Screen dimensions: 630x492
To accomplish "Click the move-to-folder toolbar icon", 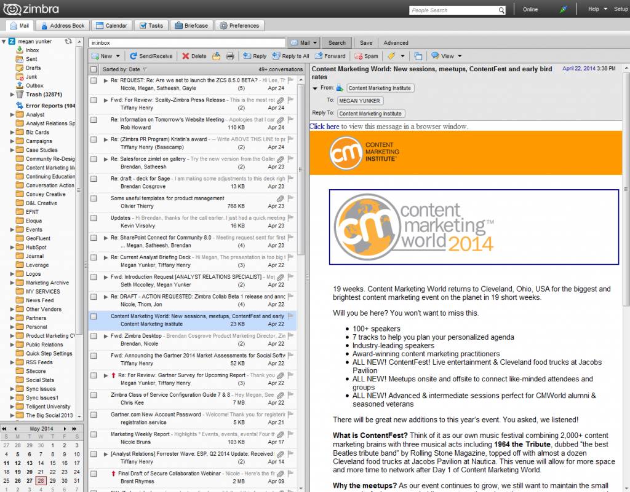I will (216, 56).
